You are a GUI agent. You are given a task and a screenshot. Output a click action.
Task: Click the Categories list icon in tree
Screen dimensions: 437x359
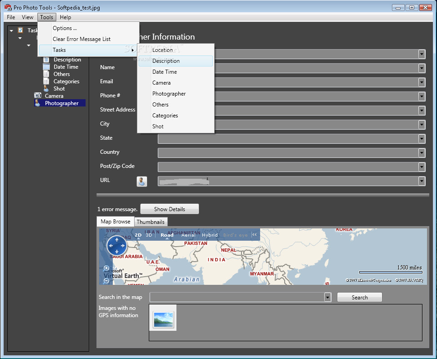click(x=46, y=81)
